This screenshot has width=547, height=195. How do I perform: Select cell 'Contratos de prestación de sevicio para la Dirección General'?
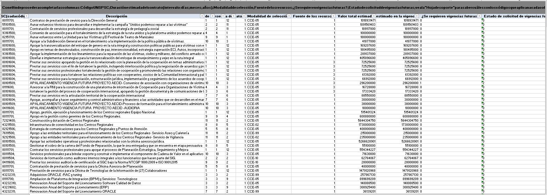[117, 21]
